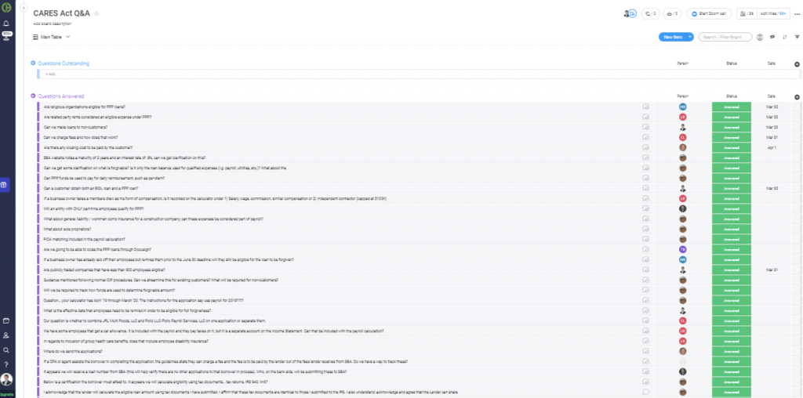Click Person column header in Questions Answered

[683, 96]
